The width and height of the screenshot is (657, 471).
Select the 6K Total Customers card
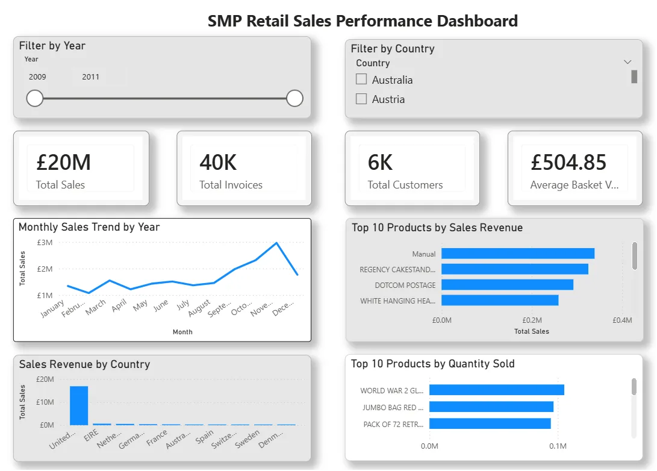[413, 169]
